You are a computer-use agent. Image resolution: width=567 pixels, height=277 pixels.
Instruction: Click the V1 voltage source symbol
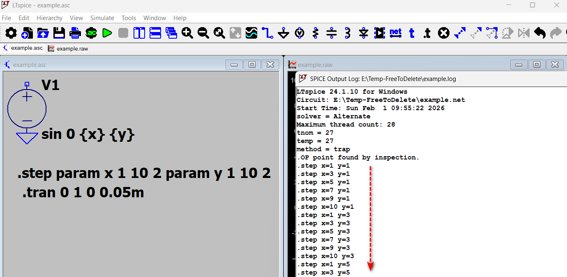(27, 109)
